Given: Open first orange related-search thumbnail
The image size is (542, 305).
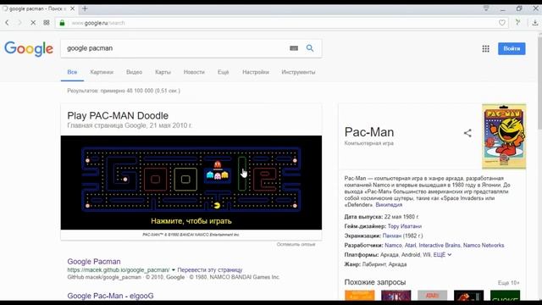Looking at the screenshot, I should [359, 296].
